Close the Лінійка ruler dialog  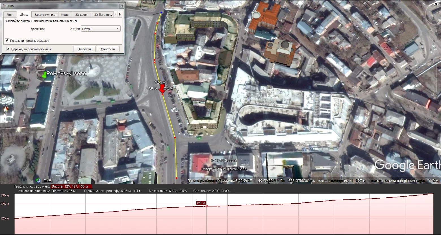121,6
